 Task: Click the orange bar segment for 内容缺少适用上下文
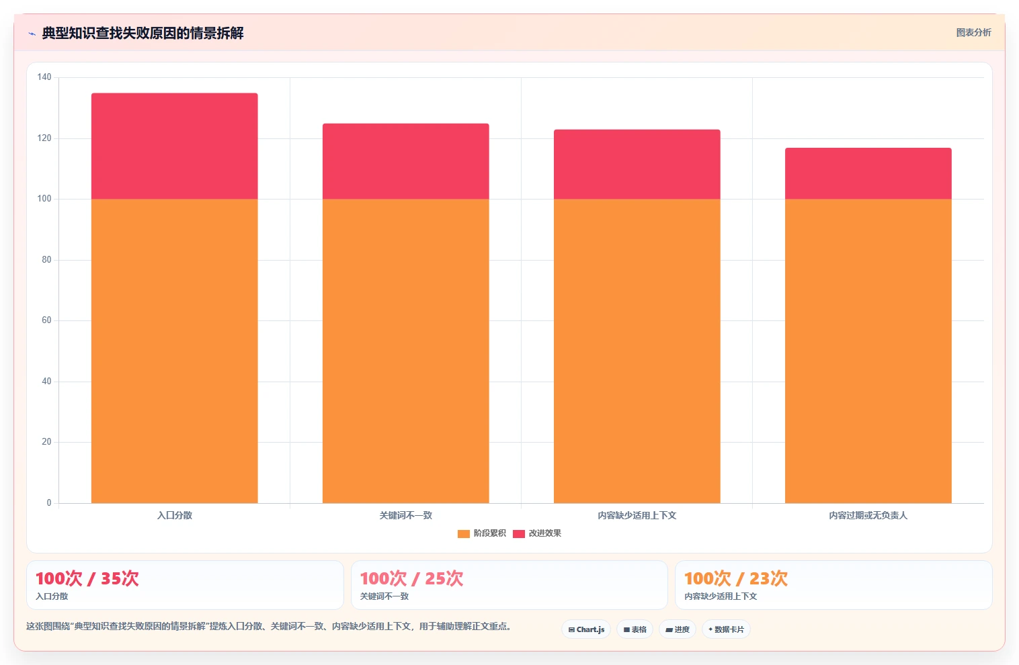tap(637, 351)
